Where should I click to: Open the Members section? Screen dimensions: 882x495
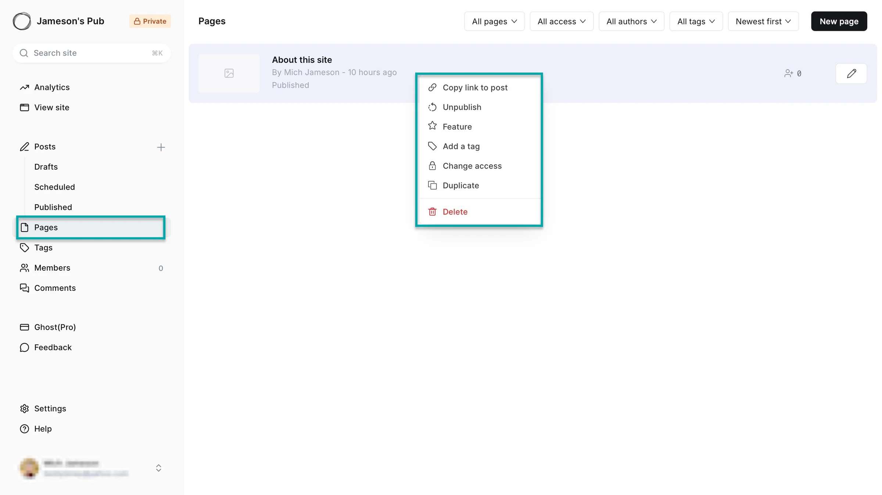point(45,268)
